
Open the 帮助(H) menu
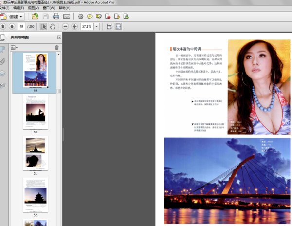coord(64,8)
